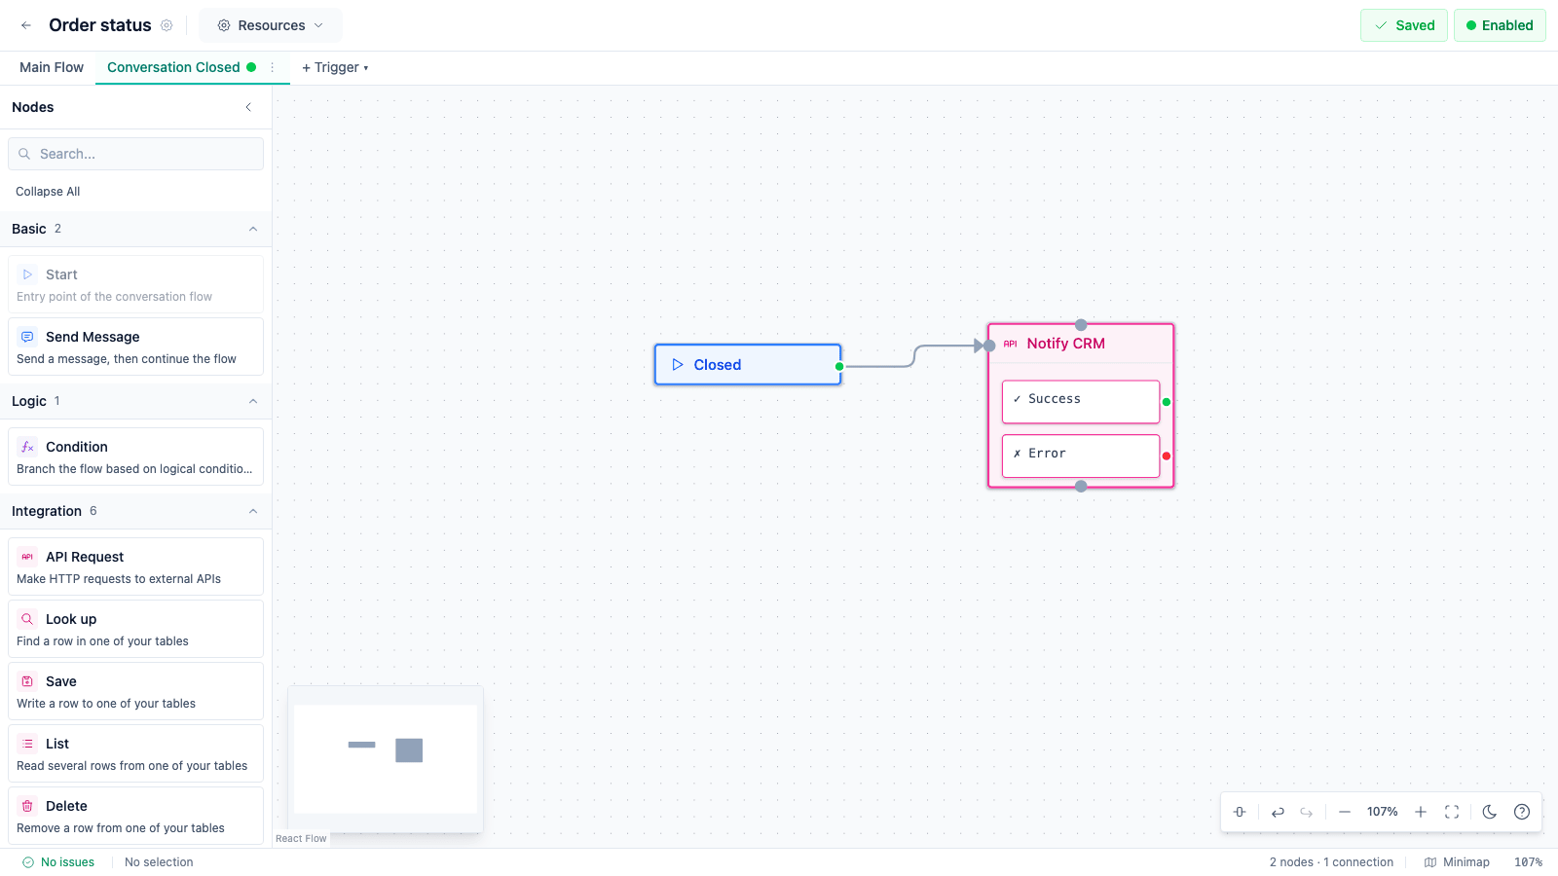Click the red Error output handle
The width and height of the screenshot is (1558, 876).
[x=1167, y=456]
